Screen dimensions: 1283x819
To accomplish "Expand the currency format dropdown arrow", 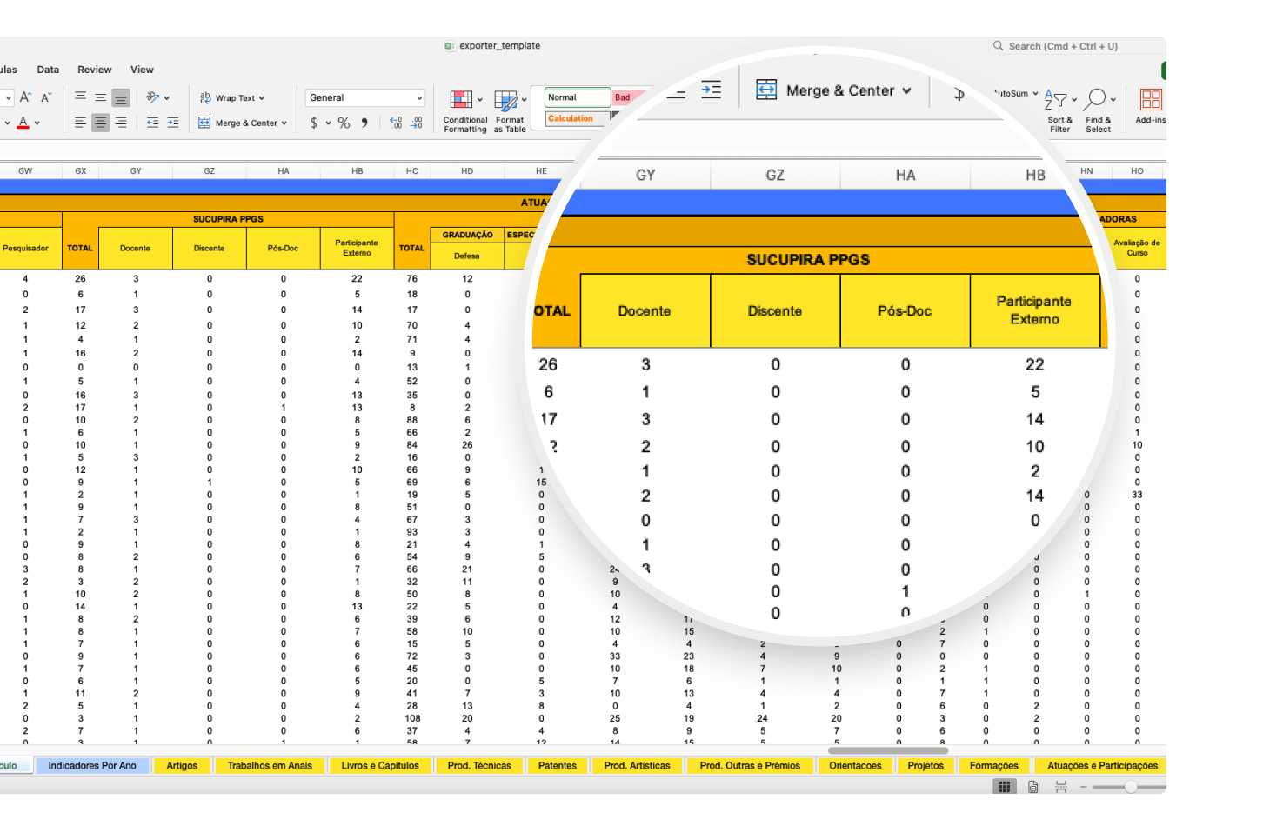I will coord(329,123).
